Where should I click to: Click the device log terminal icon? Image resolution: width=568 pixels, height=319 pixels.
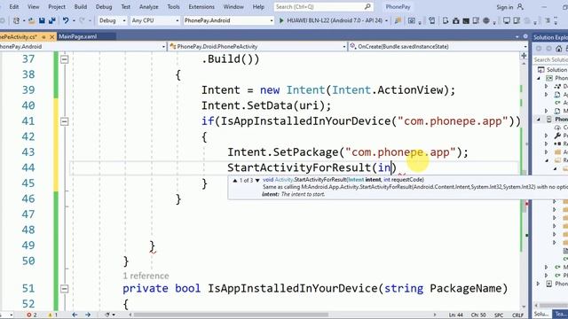[466, 20]
